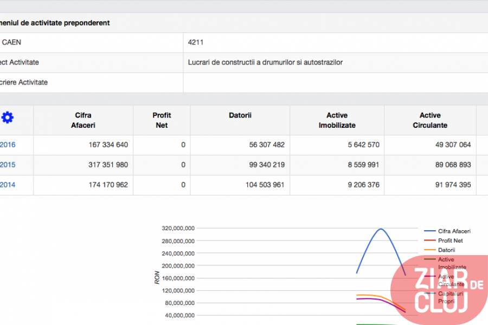Select the 2014 Datorii value 104 503 961
This screenshot has width=488, height=325.
click(x=265, y=185)
